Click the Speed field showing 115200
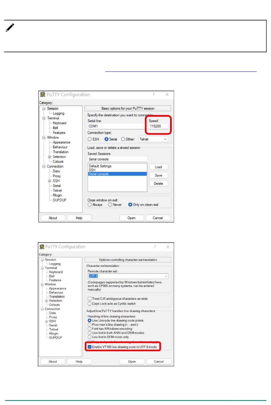The height and width of the screenshot is (405, 271). [x=158, y=126]
